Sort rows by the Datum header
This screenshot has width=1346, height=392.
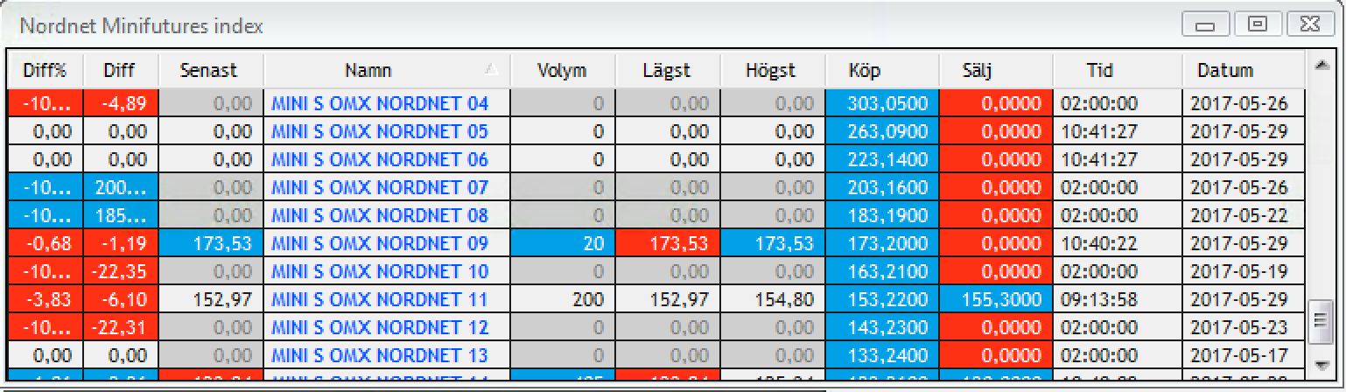tap(1225, 71)
